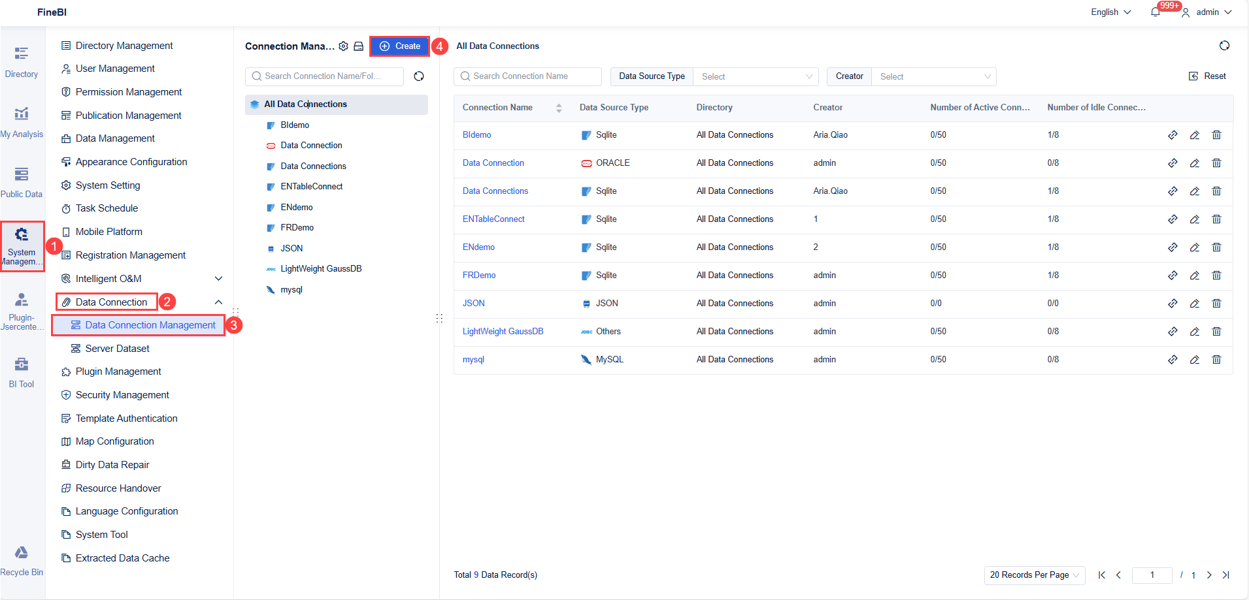Open the English language dropdown
This screenshot has height=600, width=1249.
[x=1110, y=12]
